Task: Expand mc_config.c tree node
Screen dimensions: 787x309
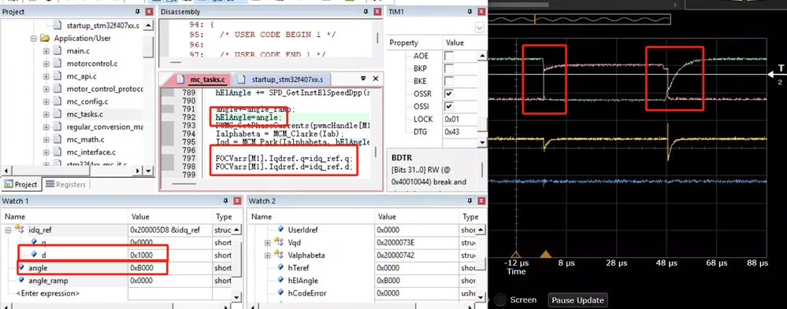Action: click(46, 101)
